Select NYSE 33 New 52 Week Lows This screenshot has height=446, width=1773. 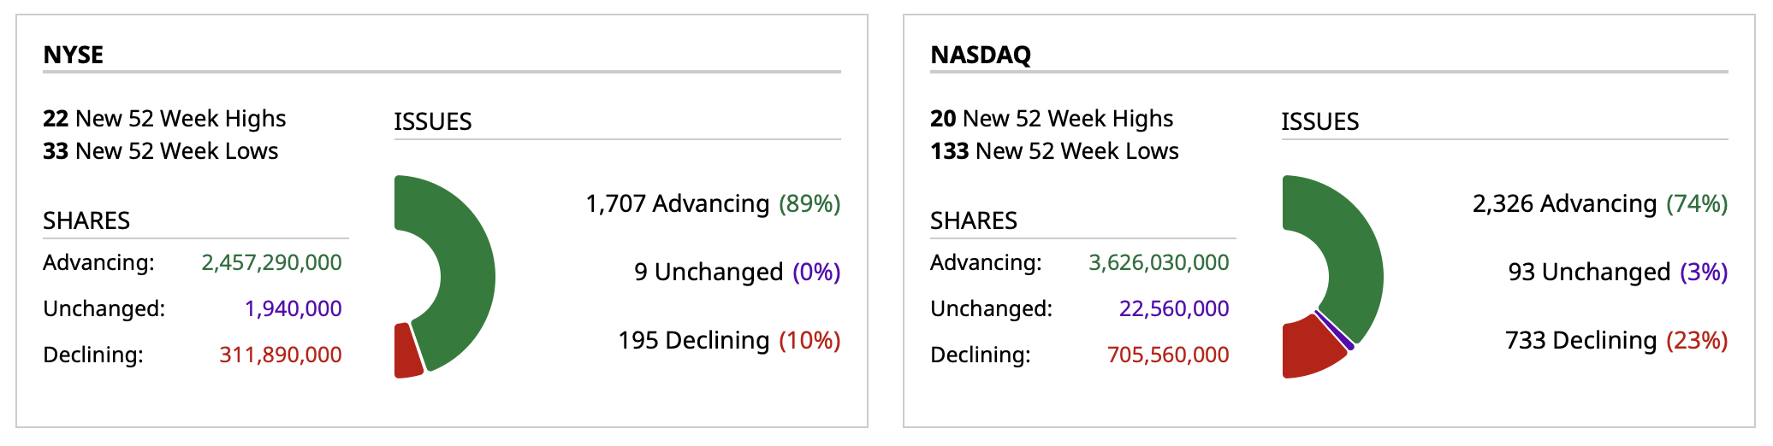tap(160, 151)
